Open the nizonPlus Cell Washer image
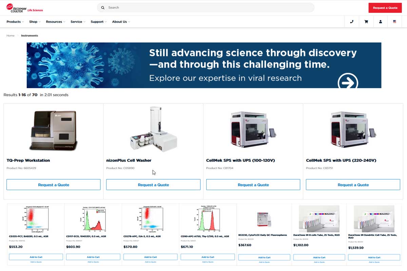 tap(153, 129)
